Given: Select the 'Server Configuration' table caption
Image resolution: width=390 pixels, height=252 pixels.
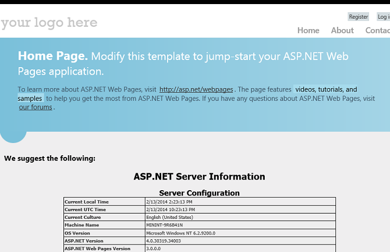Looking at the screenshot, I should (x=199, y=192).
